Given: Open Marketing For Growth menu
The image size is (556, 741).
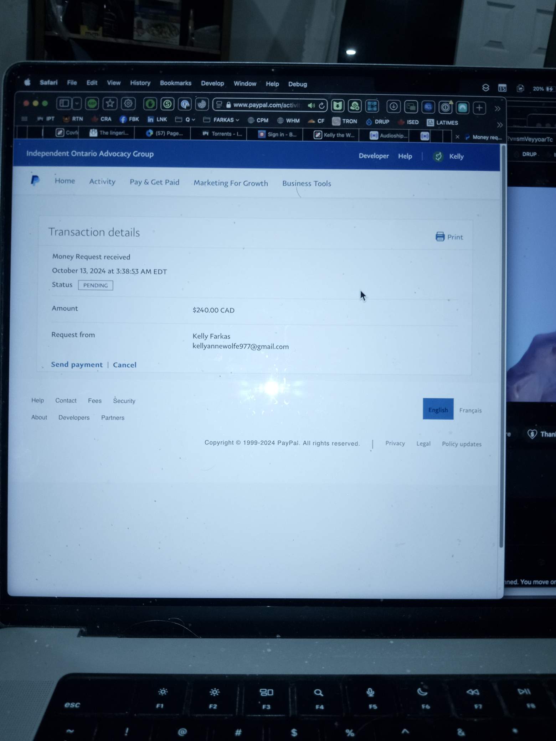Looking at the screenshot, I should tap(231, 183).
